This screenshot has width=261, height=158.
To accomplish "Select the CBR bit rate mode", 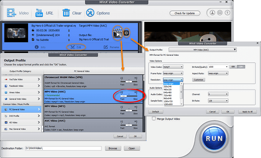I will (241, 67).
